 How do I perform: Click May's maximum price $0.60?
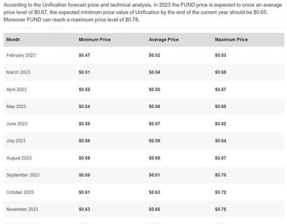tap(221, 106)
